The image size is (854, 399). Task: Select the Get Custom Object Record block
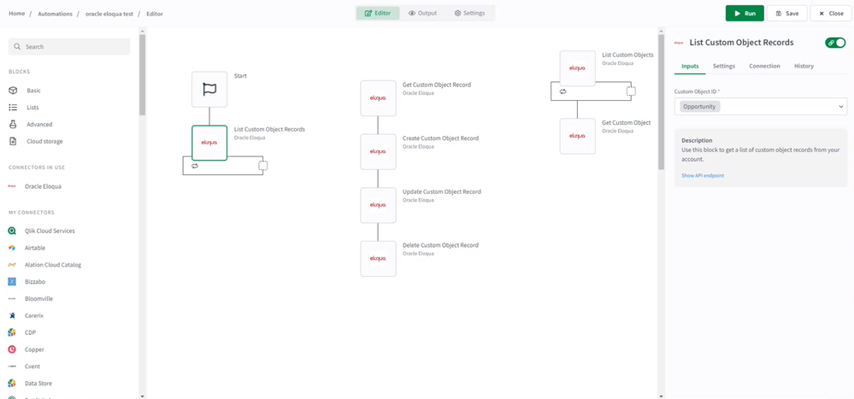[x=378, y=98]
